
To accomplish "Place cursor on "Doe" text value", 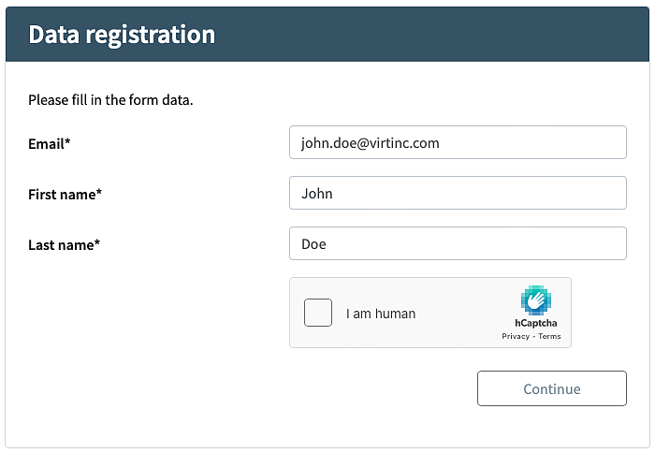I will pos(313,244).
